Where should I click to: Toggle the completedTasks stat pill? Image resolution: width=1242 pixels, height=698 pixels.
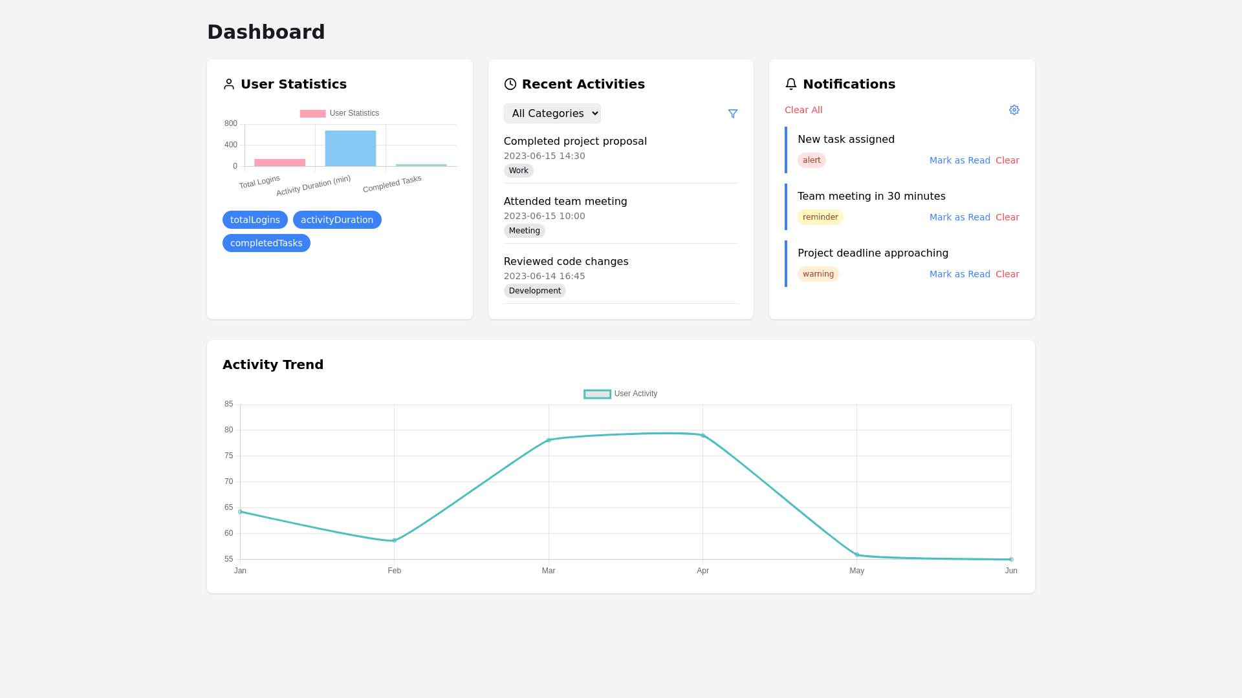tap(266, 243)
